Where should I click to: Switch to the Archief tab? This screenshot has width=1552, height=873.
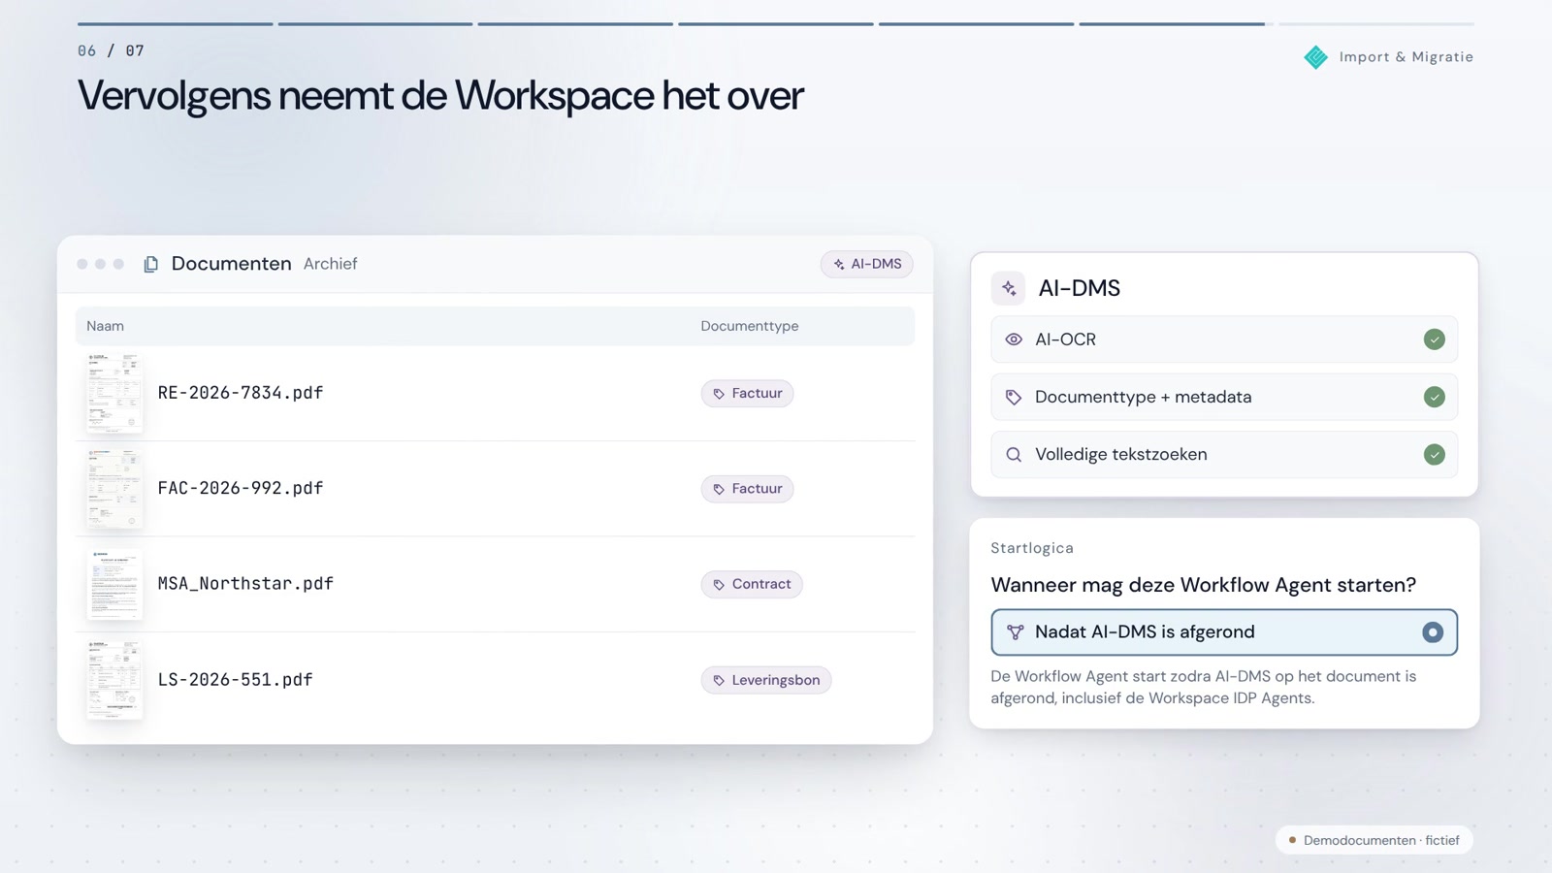pos(330,264)
